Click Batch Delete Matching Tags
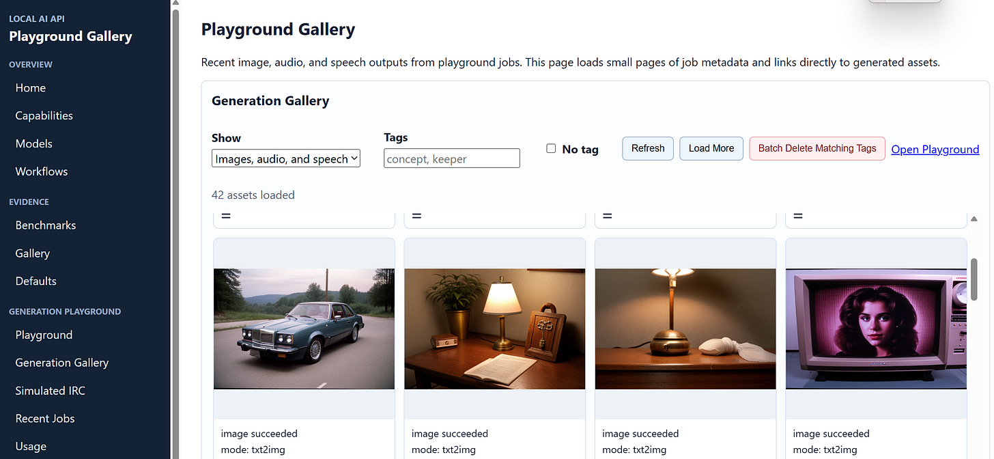994x459 pixels. pos(817,148)
